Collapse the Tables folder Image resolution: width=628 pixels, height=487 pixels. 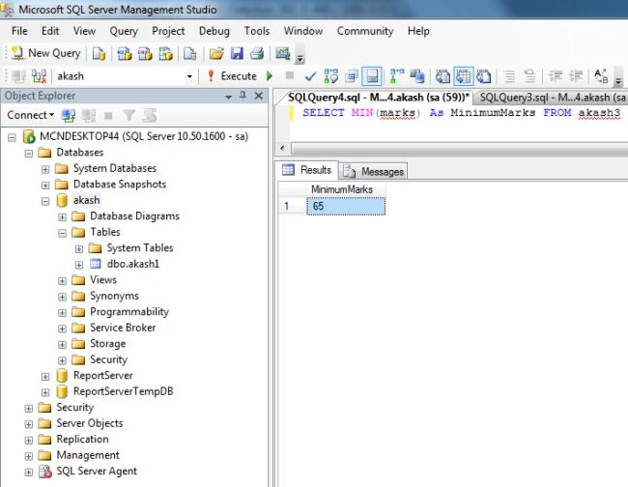tap(63, 233)
